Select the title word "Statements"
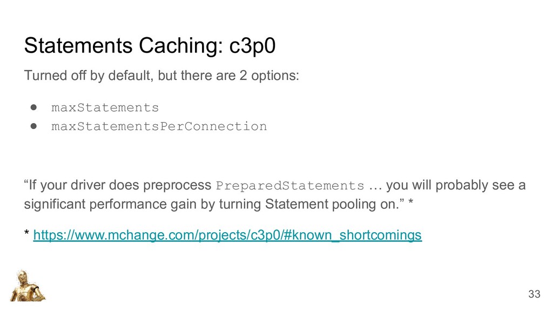The height and width of the screenshot is (311, 553). click(78, 45)
